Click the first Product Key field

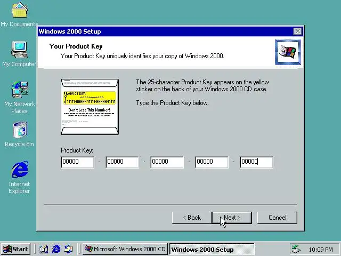point(78,162)
